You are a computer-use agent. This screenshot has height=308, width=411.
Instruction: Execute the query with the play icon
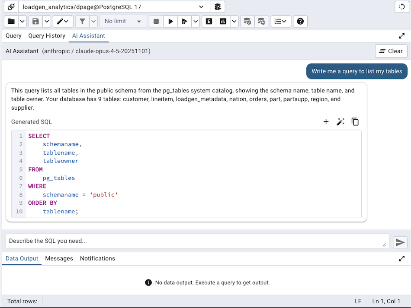click(170, 21)
